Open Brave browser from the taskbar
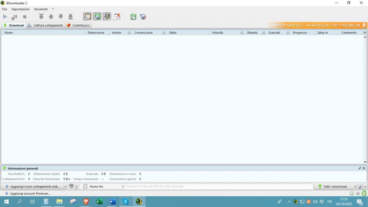Image resolution: width=368 pixels, height=207 pixels. click(86, 202)
